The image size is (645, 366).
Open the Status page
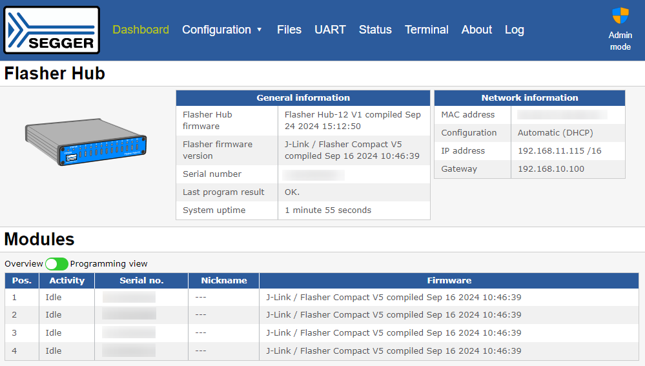pos(375,30)
